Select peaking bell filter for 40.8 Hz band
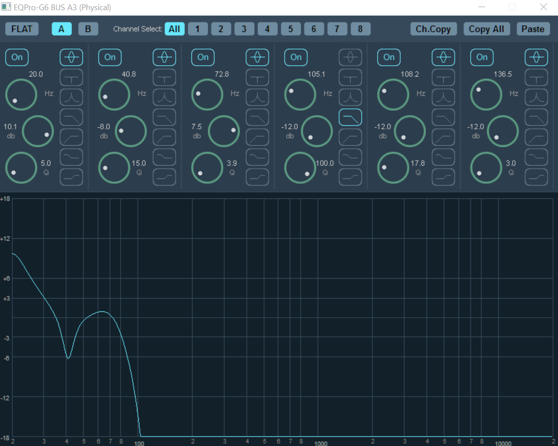 [x=164, y=57]
